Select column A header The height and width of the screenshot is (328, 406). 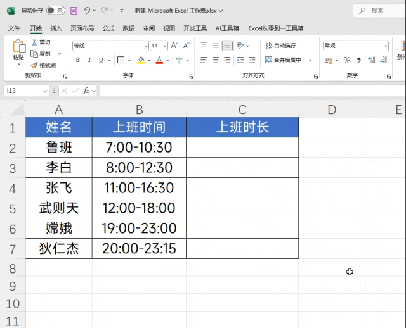coord(59,110)
